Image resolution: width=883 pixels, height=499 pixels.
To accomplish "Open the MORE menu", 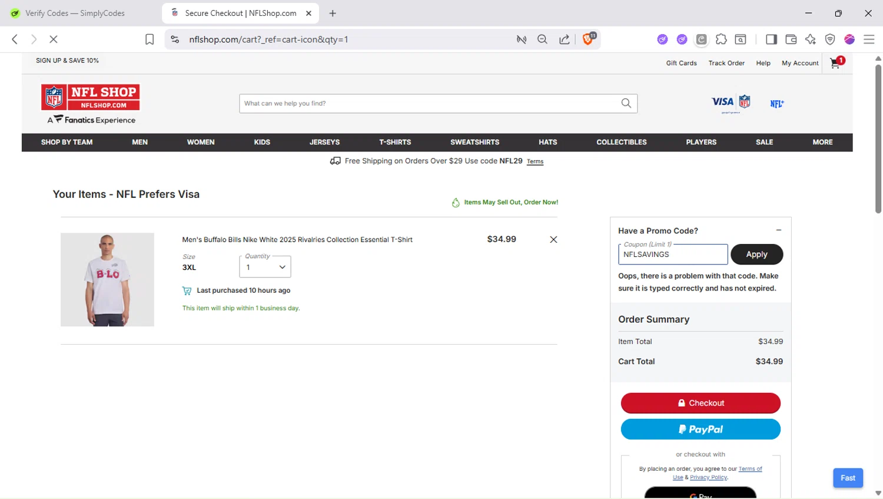I will 822,142.
